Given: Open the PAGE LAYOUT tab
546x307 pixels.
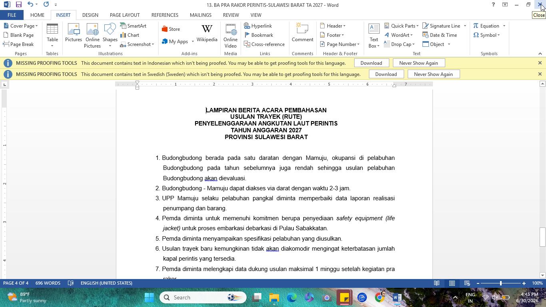Looking at the screenshot, I should click(125, 15).
